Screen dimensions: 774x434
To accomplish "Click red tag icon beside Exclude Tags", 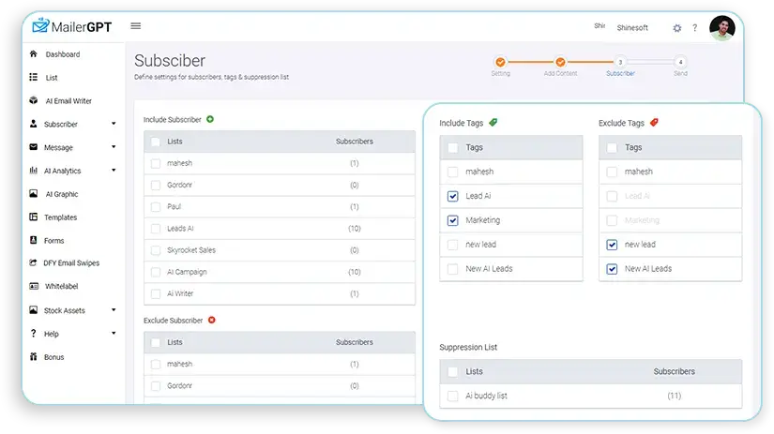I will point(654,122).
